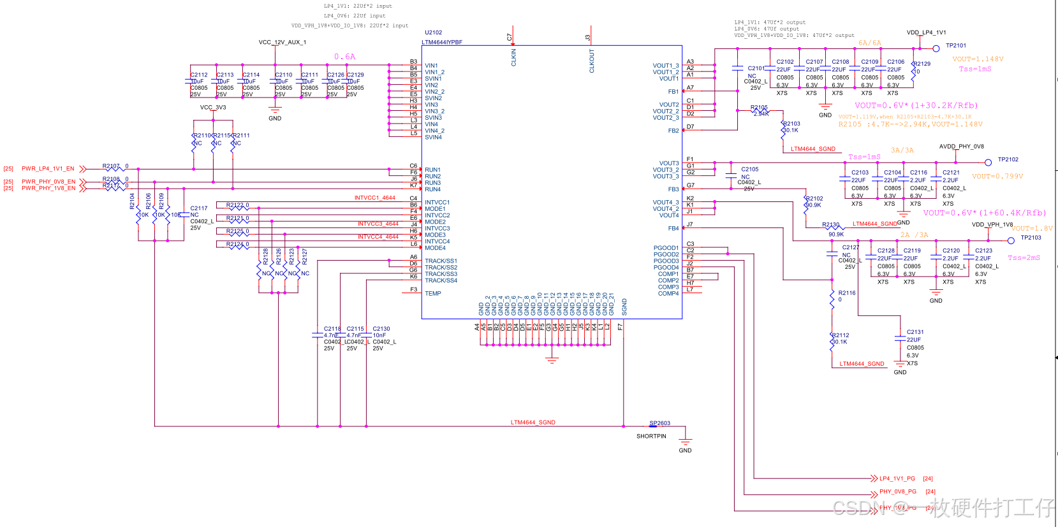Image resolution: width=1058 pixels, height=527 pixels.
Task: Select the SP2603 designator label
Action: (x=660, y=423)
